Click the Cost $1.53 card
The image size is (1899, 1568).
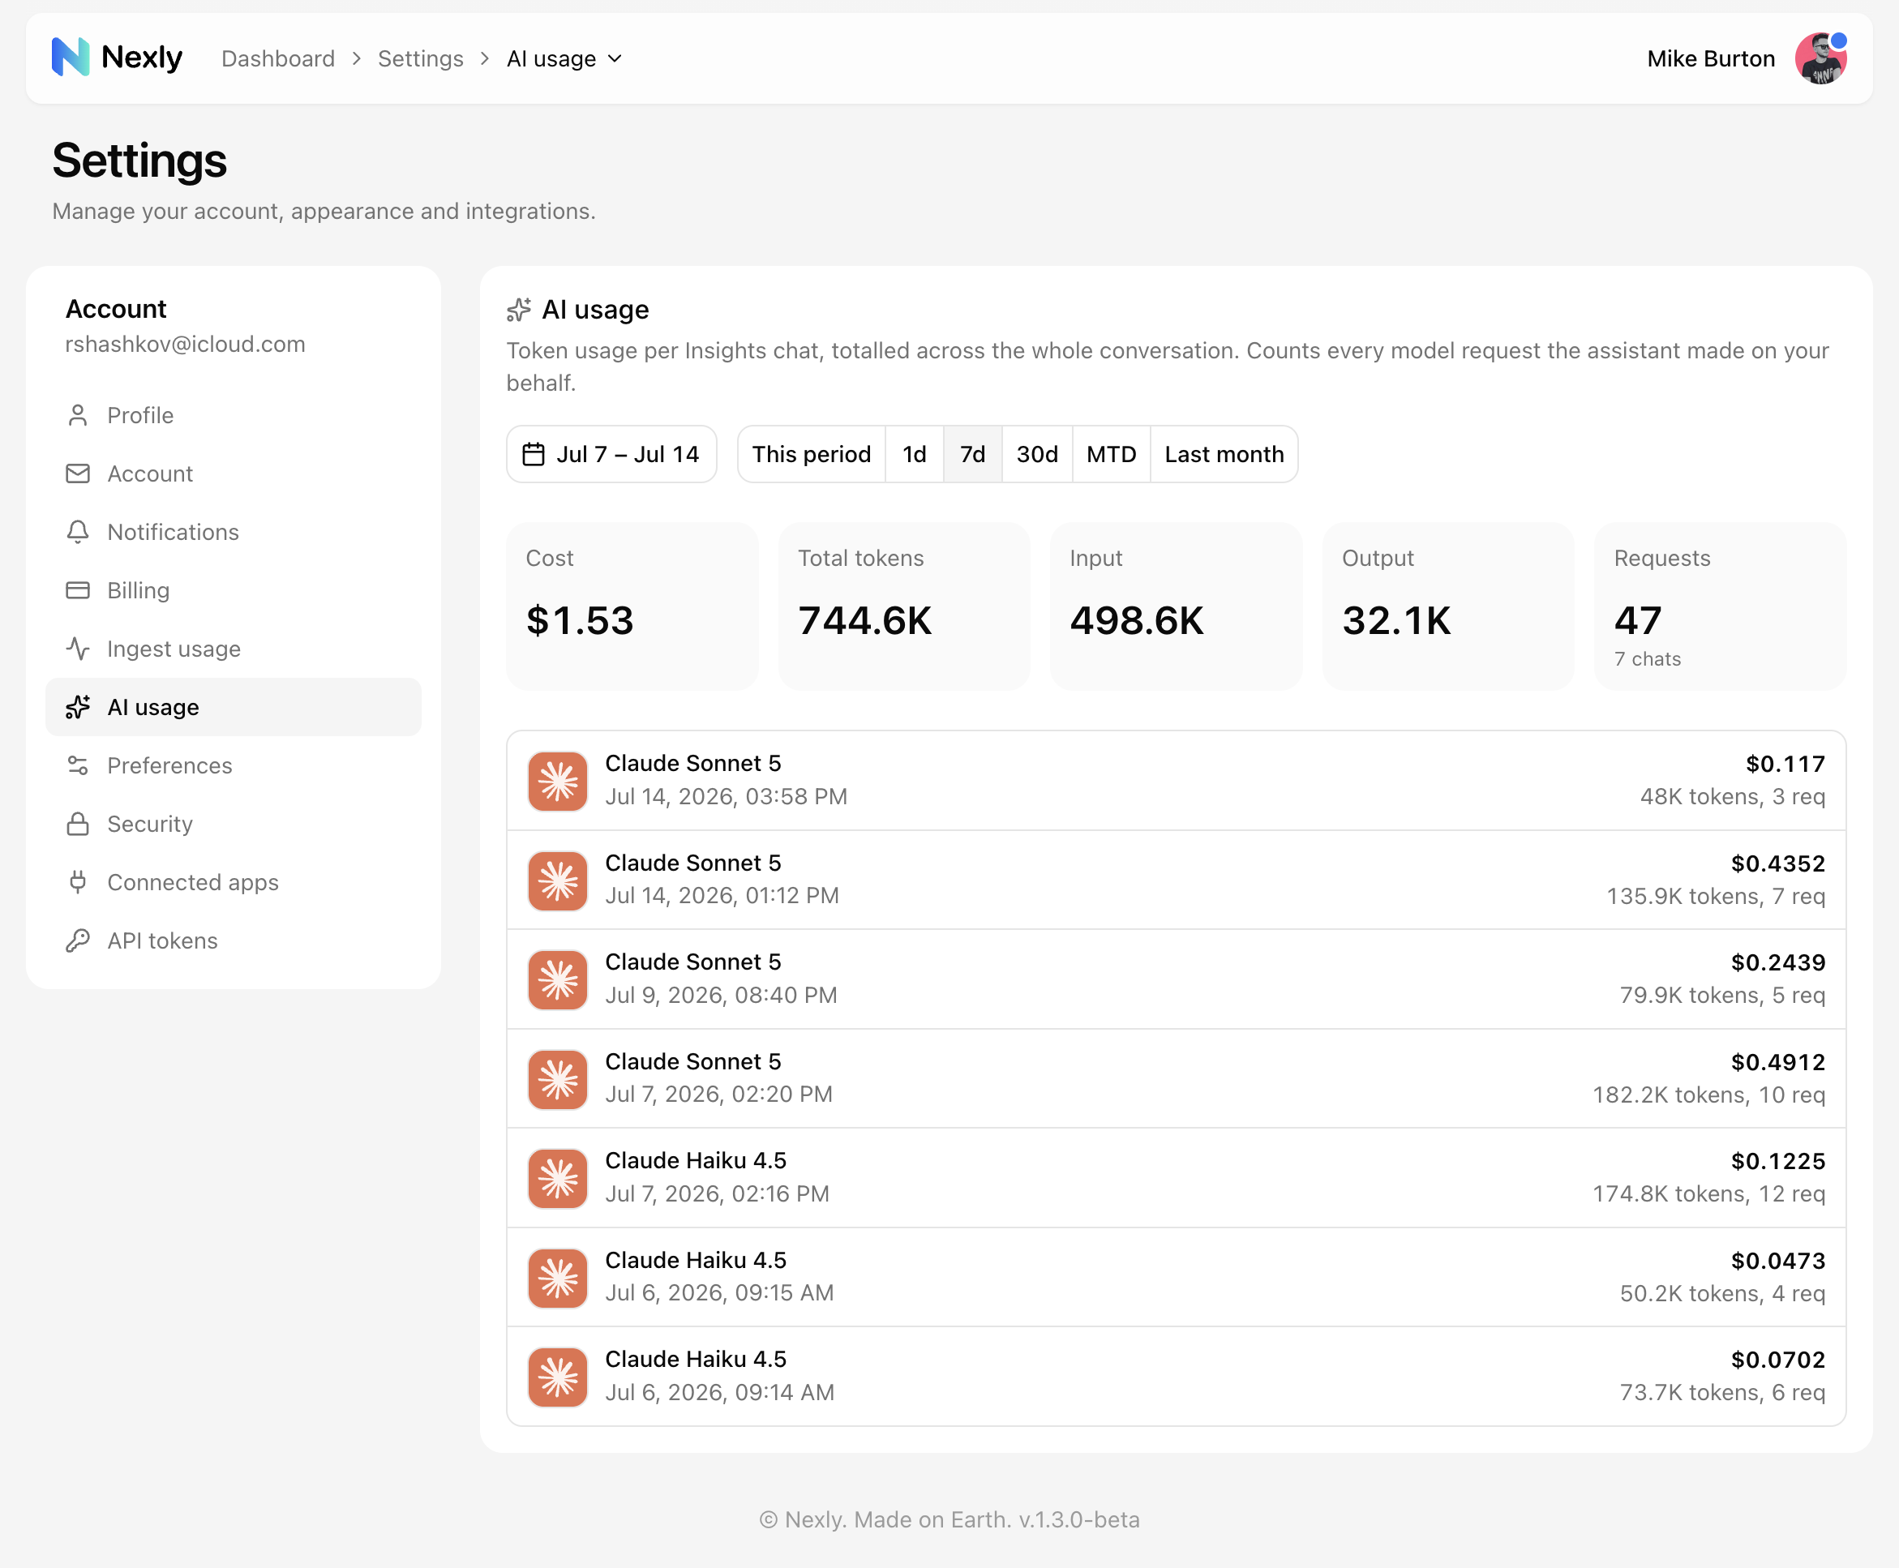pos(632,606)
